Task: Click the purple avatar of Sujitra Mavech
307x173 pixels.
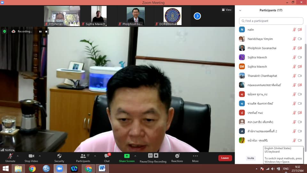Action: (242, 57)
